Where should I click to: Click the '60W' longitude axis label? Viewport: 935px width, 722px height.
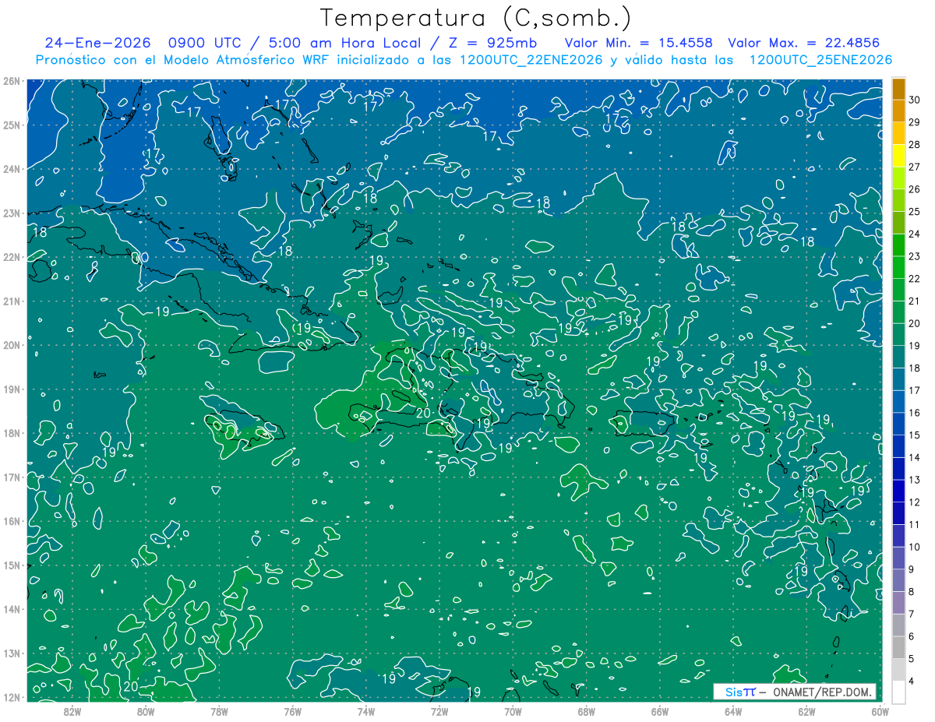tap(880, 711)
